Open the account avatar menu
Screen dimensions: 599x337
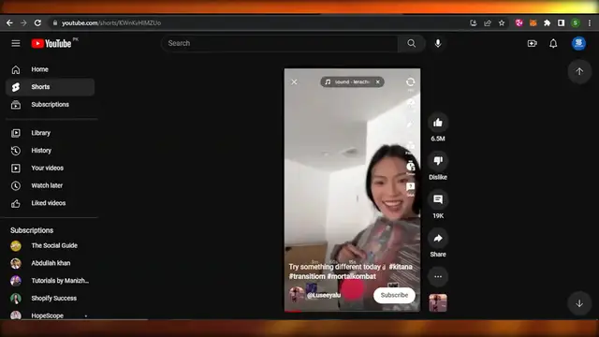[x=578, y=43]
